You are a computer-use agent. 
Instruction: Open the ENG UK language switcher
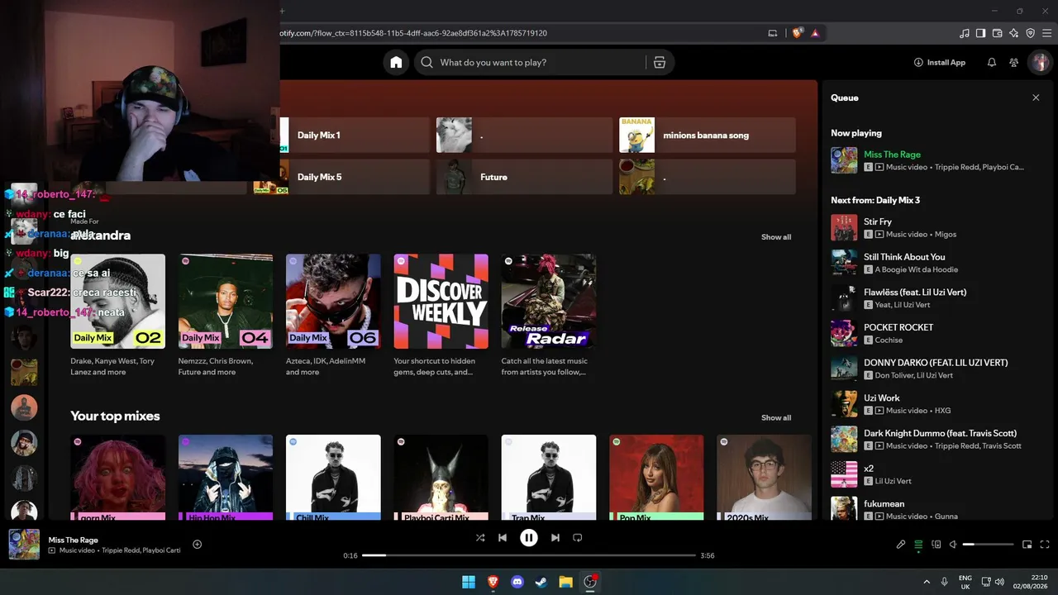point(965,582)
